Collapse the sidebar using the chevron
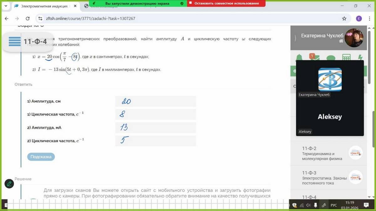Viewport: 376px width, 211px height. point(295,38)
